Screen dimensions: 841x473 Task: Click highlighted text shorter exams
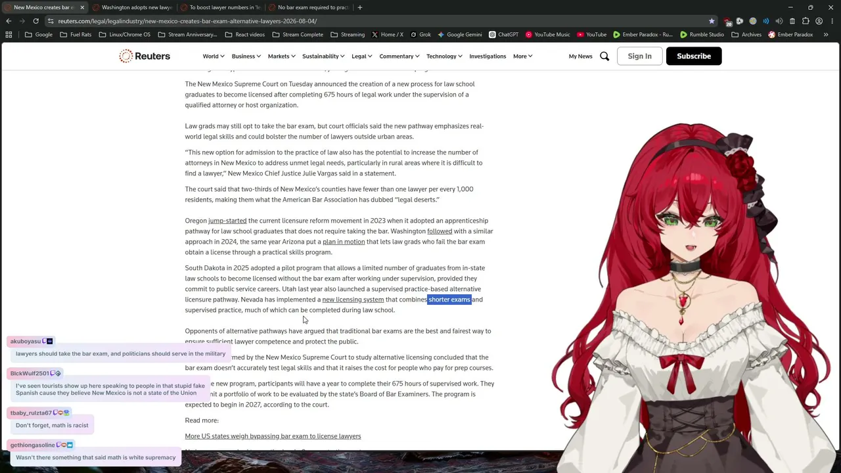click(x=449, y=300)
